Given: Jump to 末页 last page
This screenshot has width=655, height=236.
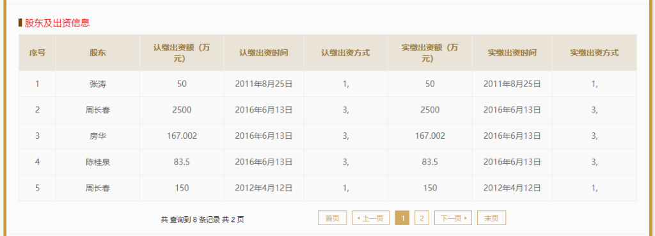Looking at the screenshot, I should pyautogui.click(x=492, y=218).
